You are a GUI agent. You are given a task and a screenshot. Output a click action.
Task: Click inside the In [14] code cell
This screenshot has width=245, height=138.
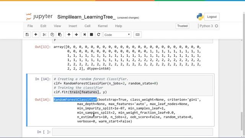click(x=132, y=85)
